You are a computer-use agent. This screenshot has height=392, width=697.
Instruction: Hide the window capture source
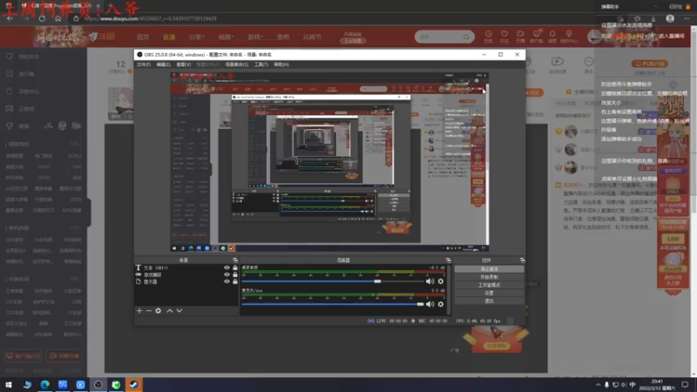[x=227, y=274]
